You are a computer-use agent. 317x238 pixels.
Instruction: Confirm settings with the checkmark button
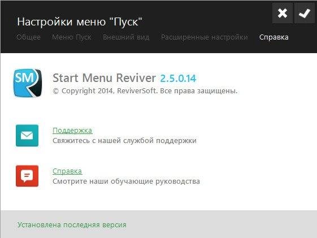(x=305, y=13)
